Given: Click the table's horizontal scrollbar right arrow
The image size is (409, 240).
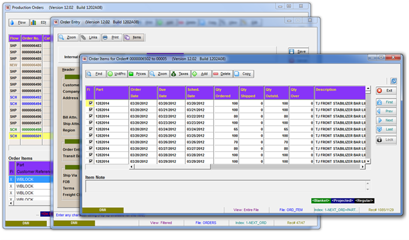Looking at the screenshot, I should [x=363, y=167].
